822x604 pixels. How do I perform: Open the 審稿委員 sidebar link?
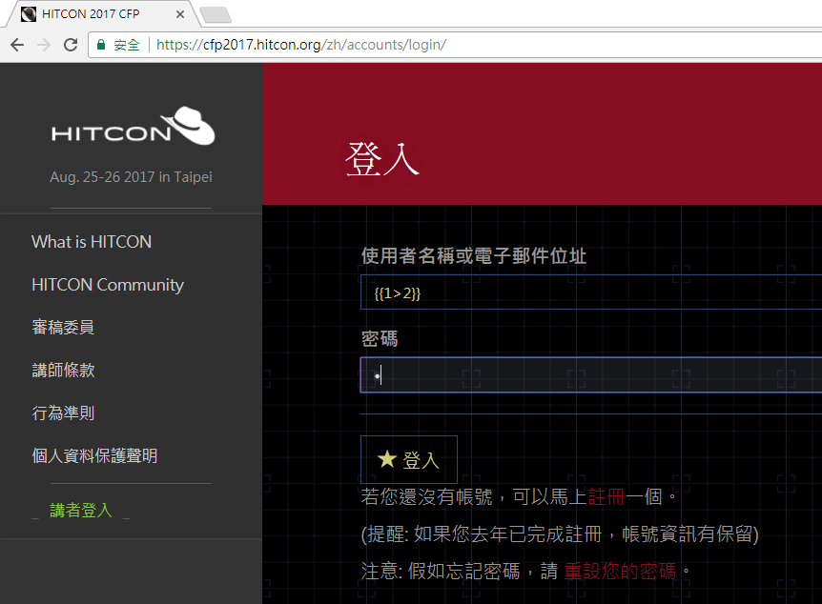[63, 328]
